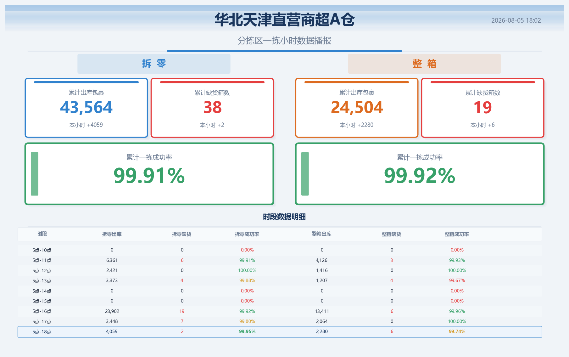This screenshot has height=357, width=569.
Task: Select the 5点-13点 row label
Action: (42, 280)
